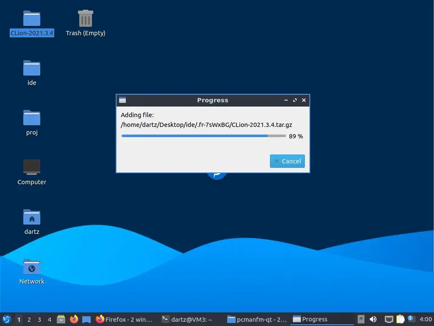Switch to workspace 4
Viewport: 434px width, 326px height.
pyautogui.click(x=50, y=319)
